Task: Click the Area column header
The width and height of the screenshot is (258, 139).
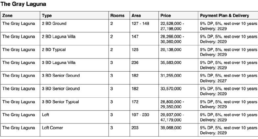Action: 144,15
